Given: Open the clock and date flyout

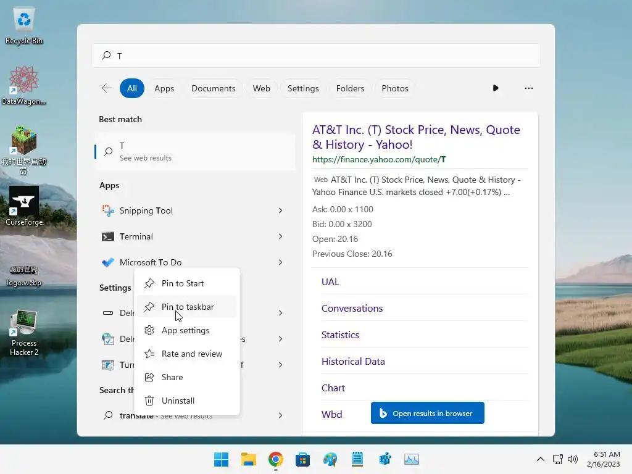Looking at the screenshot, I should click(604, 459).
